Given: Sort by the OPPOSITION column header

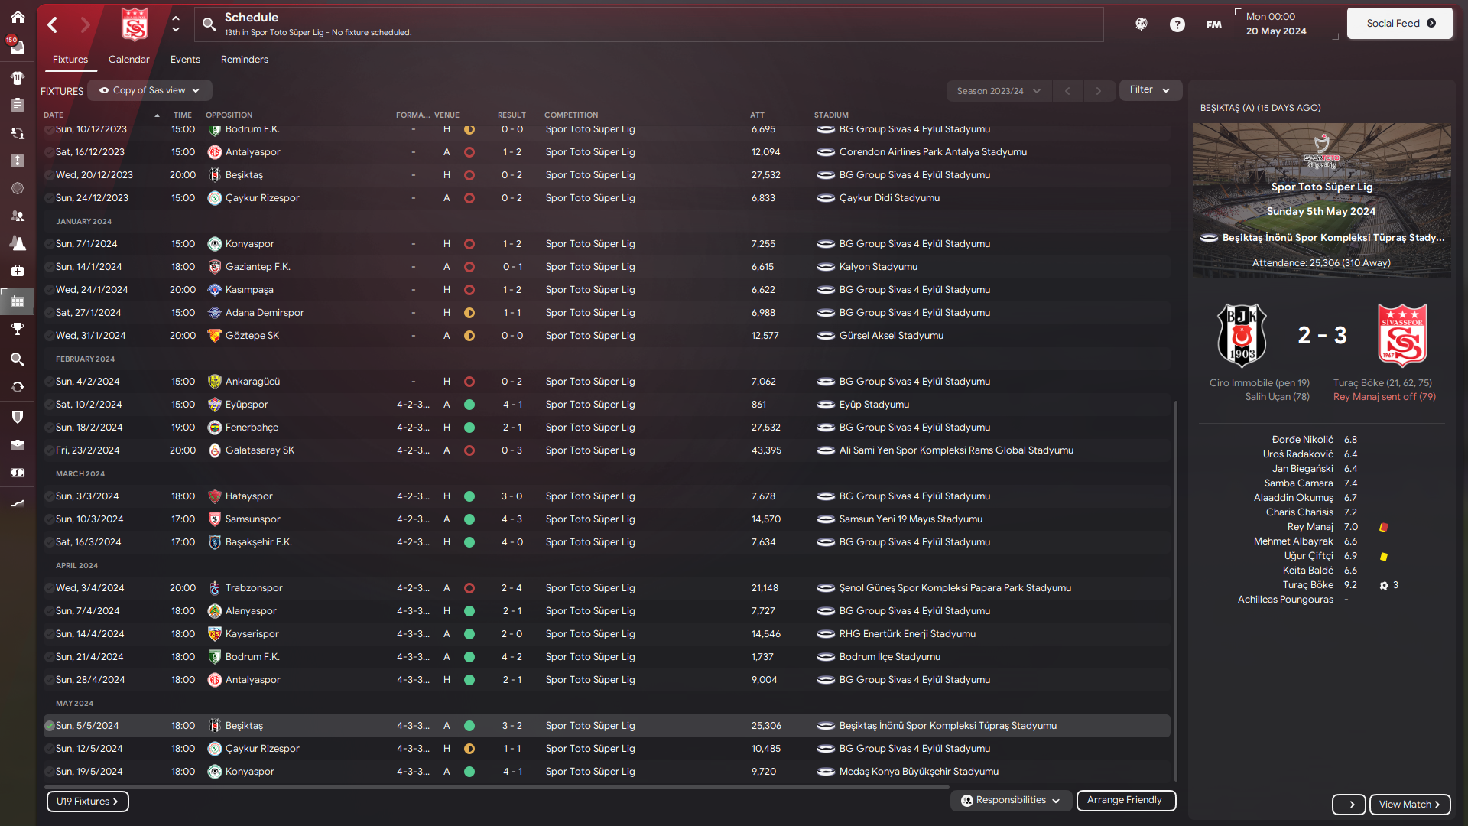Looking at the screenshot, I should 229,115.
